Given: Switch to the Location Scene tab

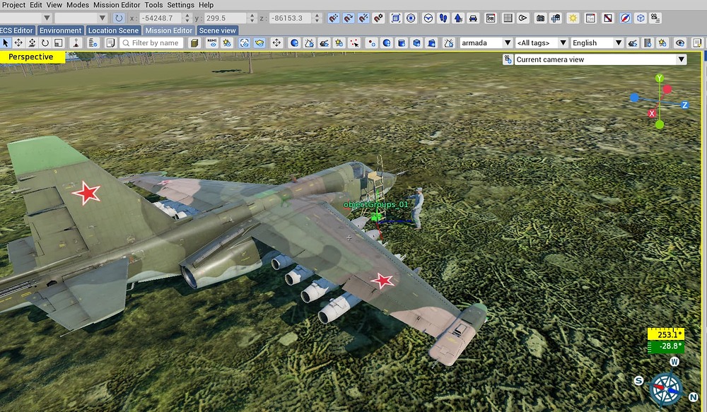Looking at the screenshot, I should tap(113, 30).
